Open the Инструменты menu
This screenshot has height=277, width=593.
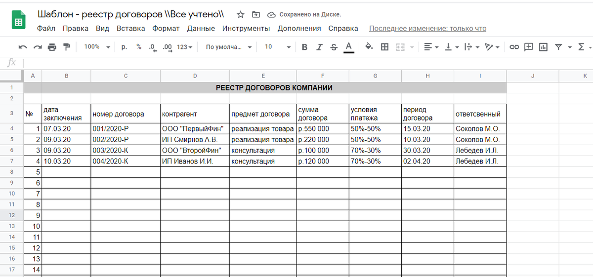pos(246,29)
